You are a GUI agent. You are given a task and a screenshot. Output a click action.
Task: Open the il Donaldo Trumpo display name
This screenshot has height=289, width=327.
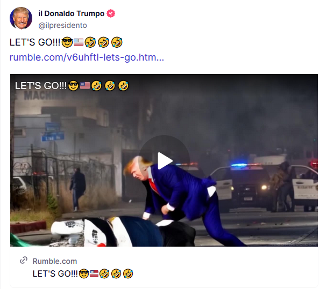pos(72,13)
